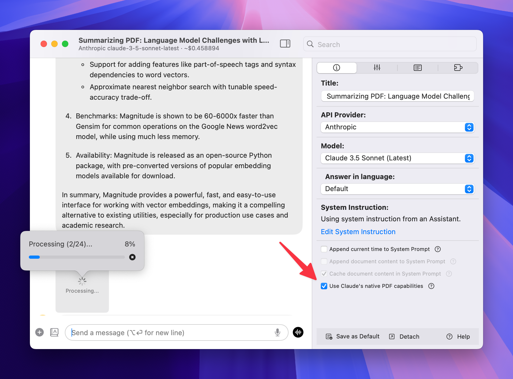Switch to the parameters sliders tab
The width and height of the screenshot is (513, 379).
[377, 68]
